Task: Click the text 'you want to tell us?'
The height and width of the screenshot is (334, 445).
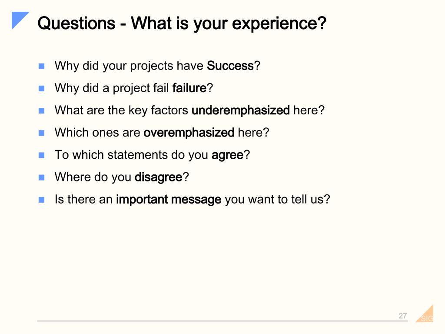Action: pyautogui.click(x=278, y=199)
